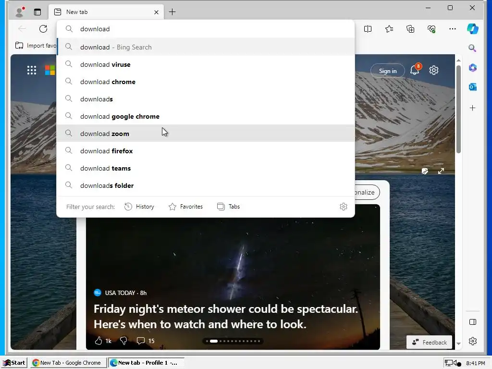Screen dimensions: 492x369
Task: Open the sidebar Search icon
Action: coord(472,48)
